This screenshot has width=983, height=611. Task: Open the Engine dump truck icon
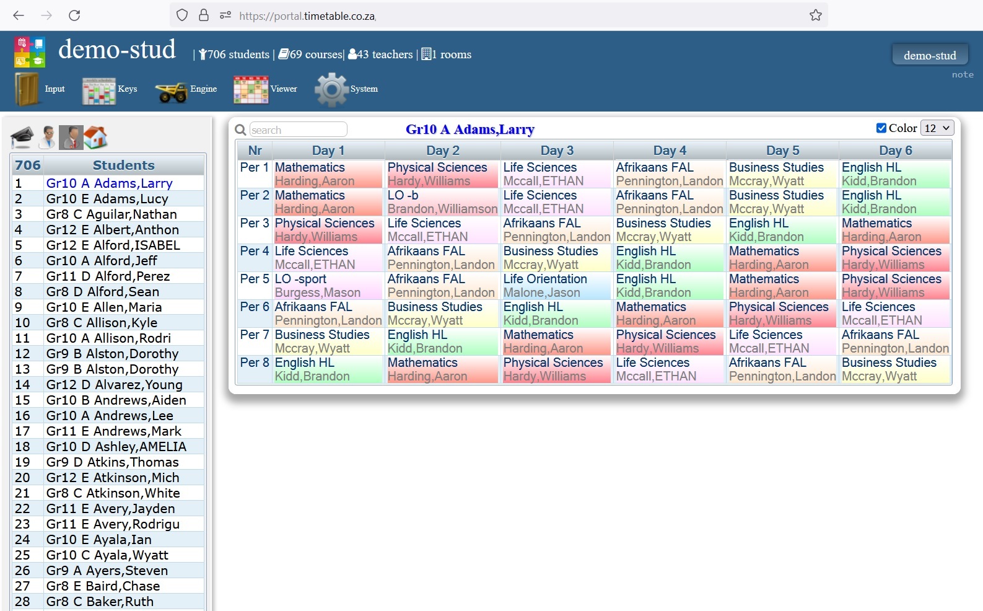coord(171,92)
